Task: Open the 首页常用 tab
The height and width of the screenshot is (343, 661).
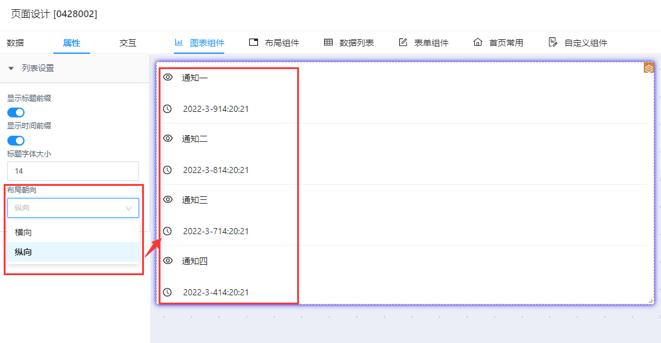Action: [498, 43]
